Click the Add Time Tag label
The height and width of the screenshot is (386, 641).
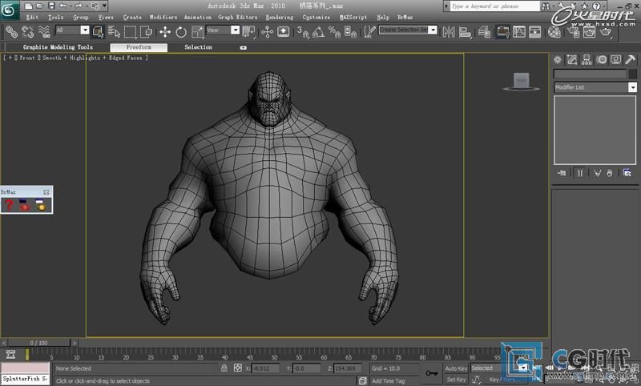pos(388,380)
